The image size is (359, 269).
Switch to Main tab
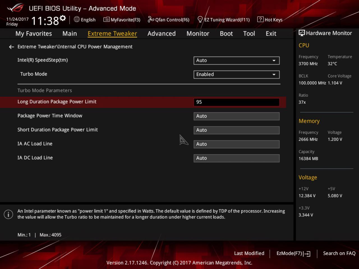70,34
